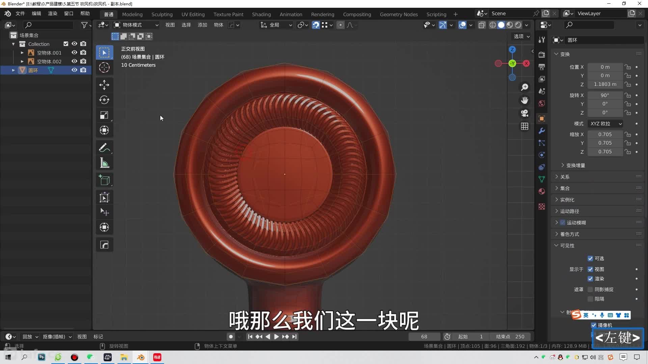This screenshot has height=364, width=648.
Task: Switch to the Modeling workspace tab
Action: (x=132, y=14)
